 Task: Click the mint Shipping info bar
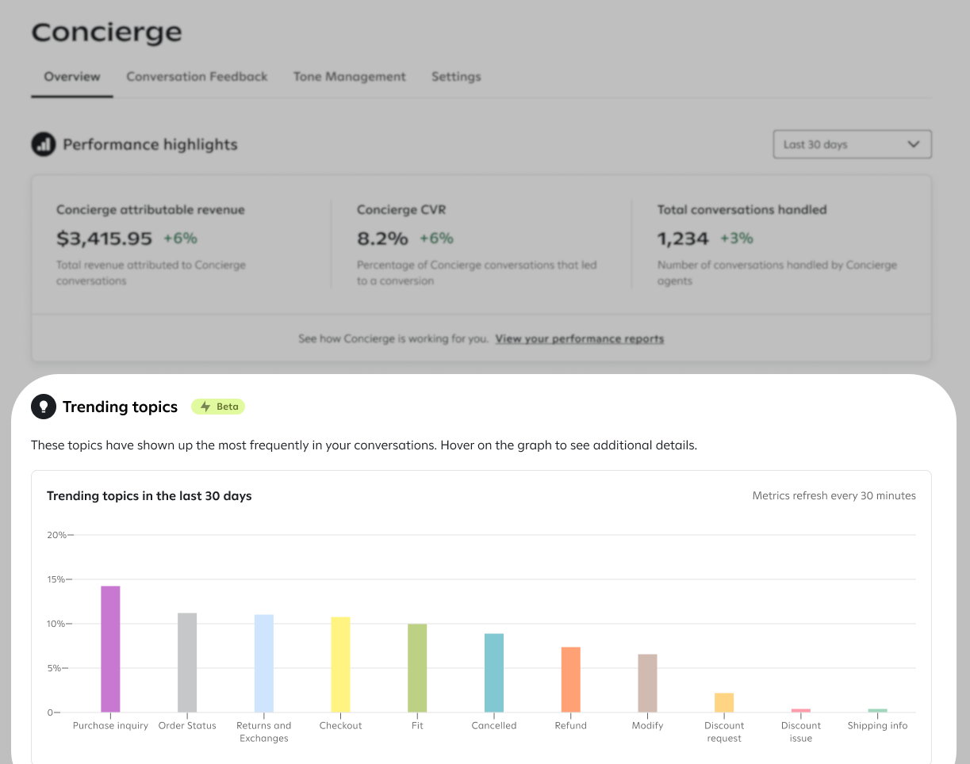(x=877, y=710)
